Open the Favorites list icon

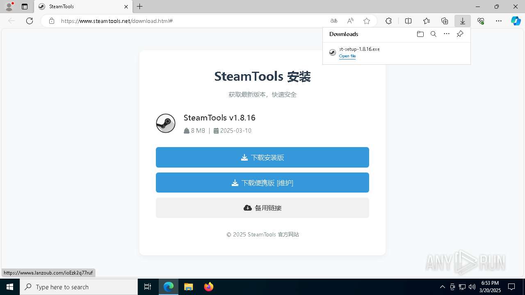tap(427, 21)
